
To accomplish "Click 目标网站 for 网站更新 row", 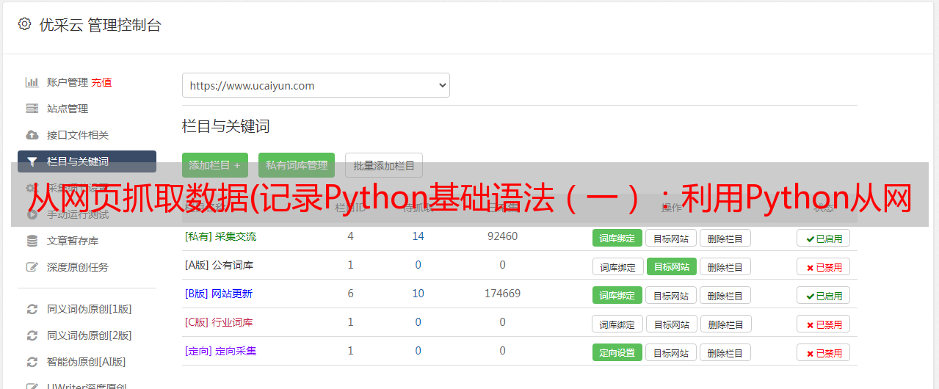I will coord(671,295).
